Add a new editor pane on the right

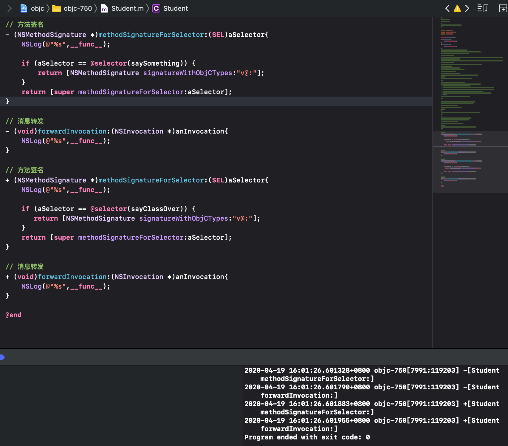pos(503,8)
